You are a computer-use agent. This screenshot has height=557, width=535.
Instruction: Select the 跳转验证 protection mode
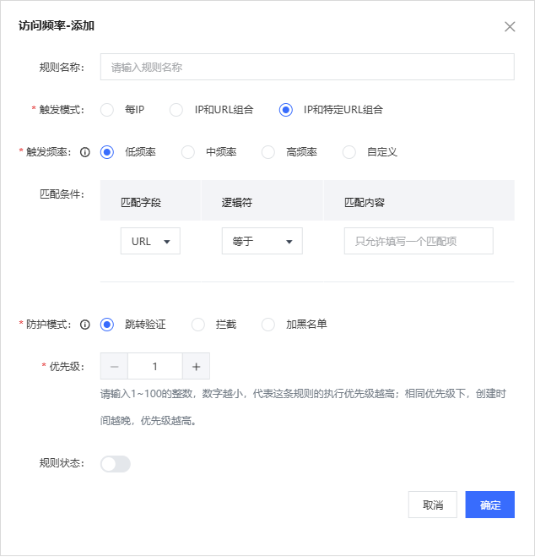click(x=107, y=325)
